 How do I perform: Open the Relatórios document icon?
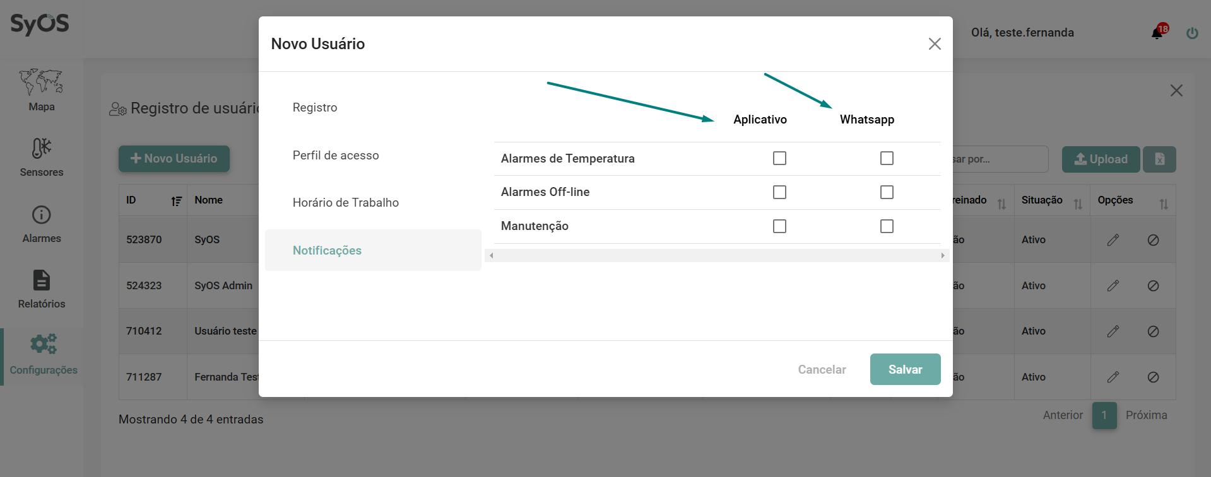click(41, 280)
